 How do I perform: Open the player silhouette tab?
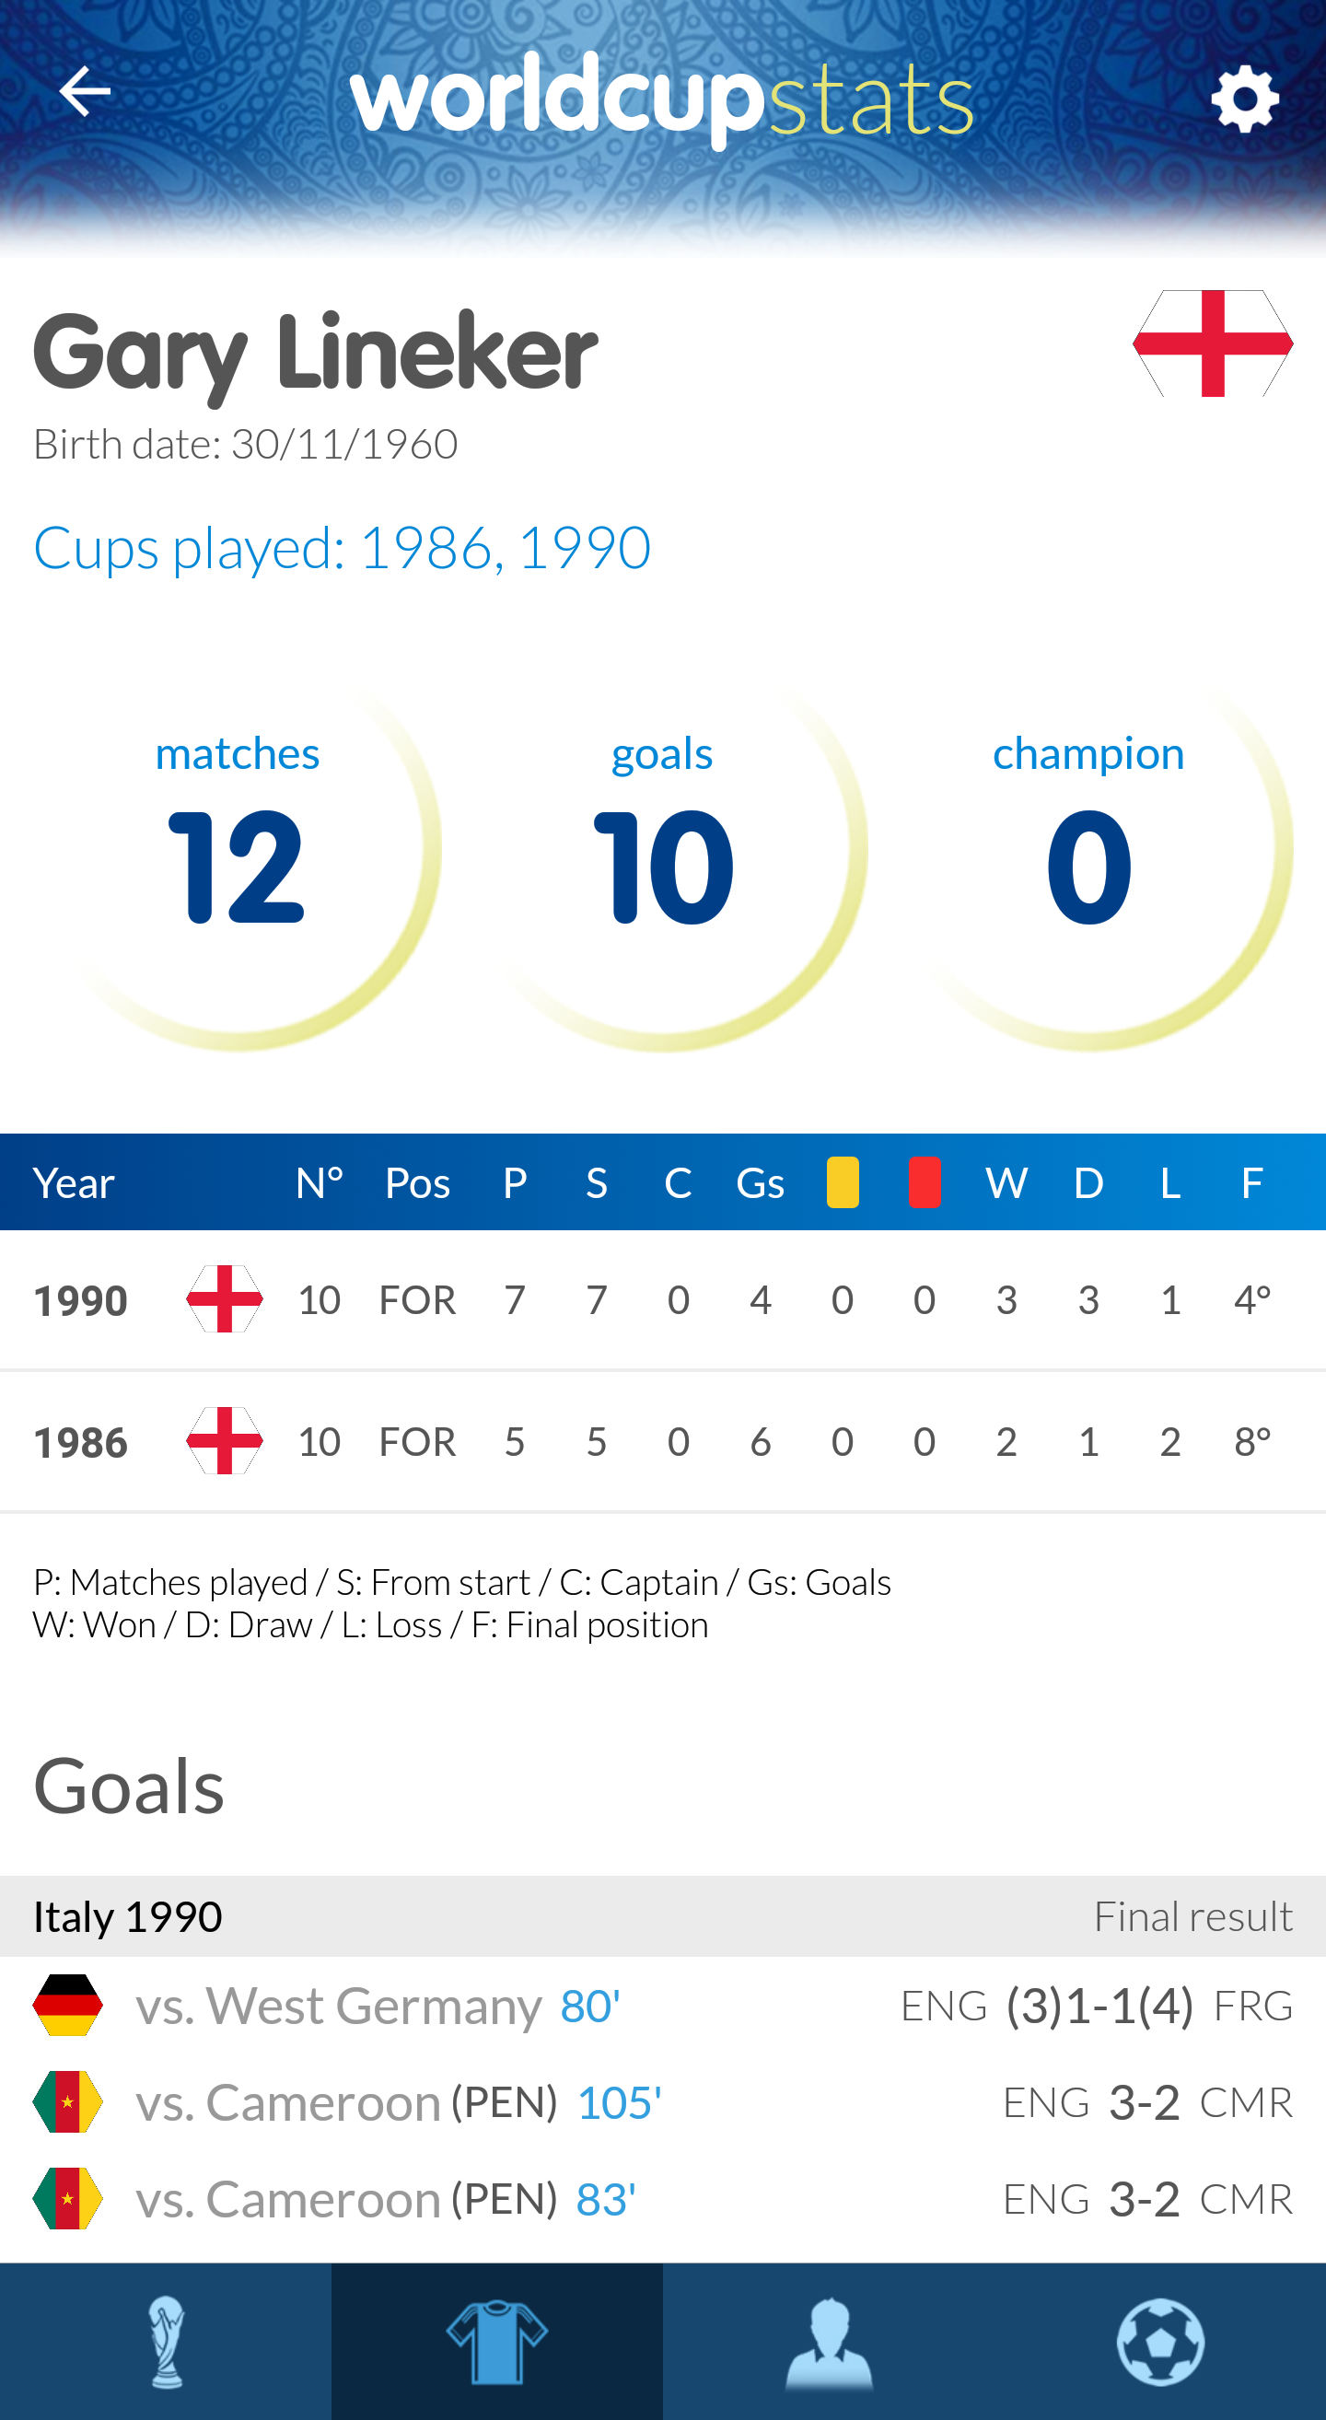[828, 2341]
